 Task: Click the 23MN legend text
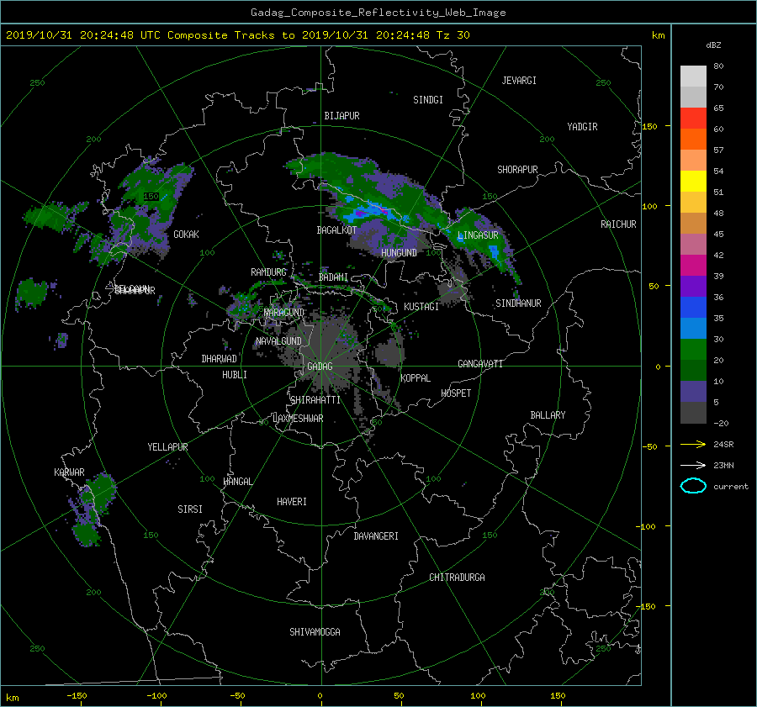tap(723, 466)
